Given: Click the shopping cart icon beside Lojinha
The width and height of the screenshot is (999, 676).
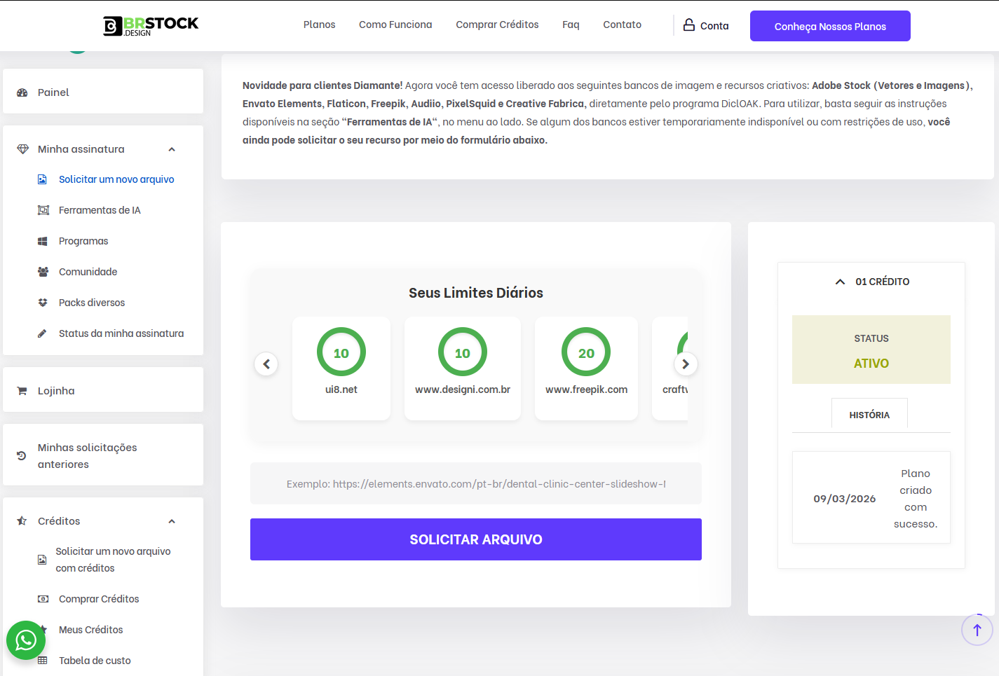Looking at the screenshot, I should [x=22, y=391].
